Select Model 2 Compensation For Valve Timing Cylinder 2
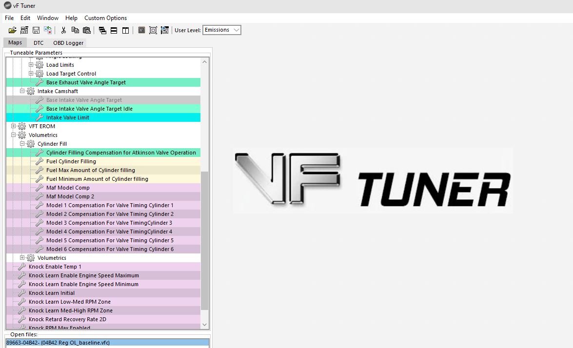The width and height of the screenshot is (573, 348). (103, 214)
